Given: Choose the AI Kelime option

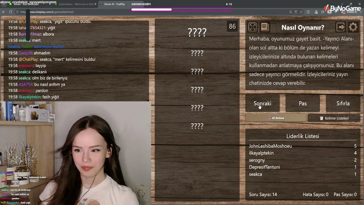Looking at the screenshot, I should [x=276, y=118].
